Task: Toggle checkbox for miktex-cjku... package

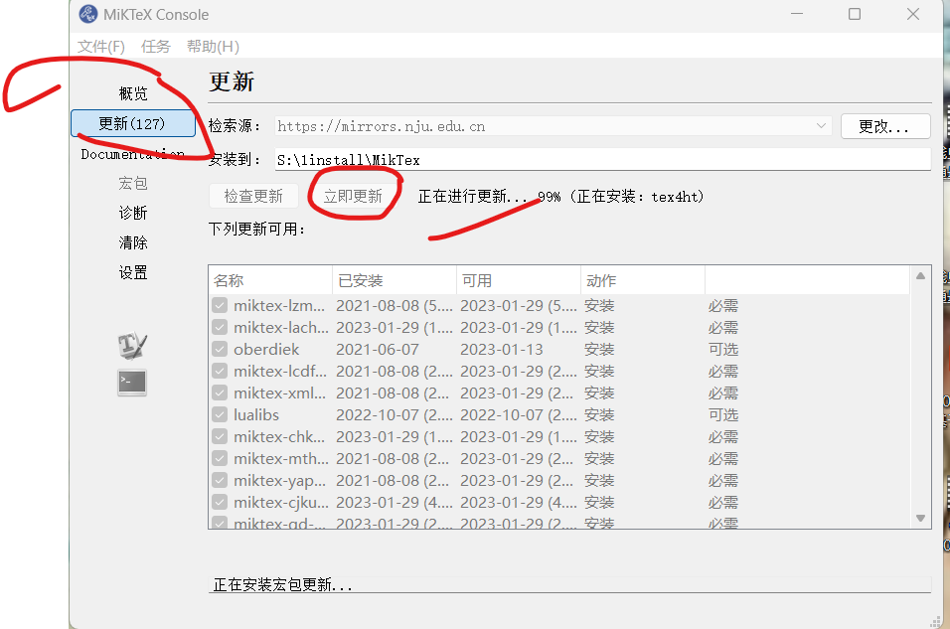Action: click(x=220, y=502)
